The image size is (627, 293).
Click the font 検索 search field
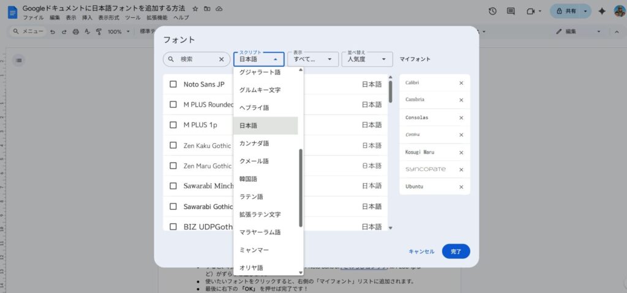coord(197,59)
